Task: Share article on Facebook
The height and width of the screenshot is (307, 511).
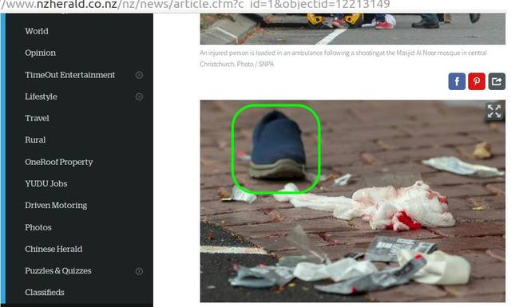Action: [x=457, y=81]
